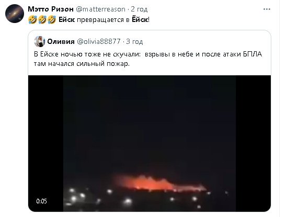Click the '0:05' video duration badge
287x217 pixels.
click(x=41, y=201)
